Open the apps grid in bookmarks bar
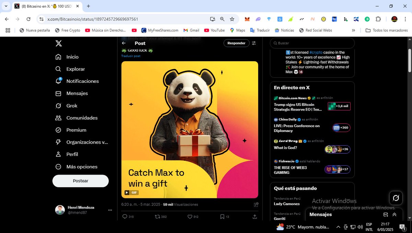 (x=8, y=30)
